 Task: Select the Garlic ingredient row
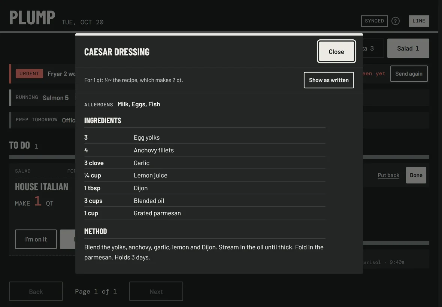(x=205, y=163)
